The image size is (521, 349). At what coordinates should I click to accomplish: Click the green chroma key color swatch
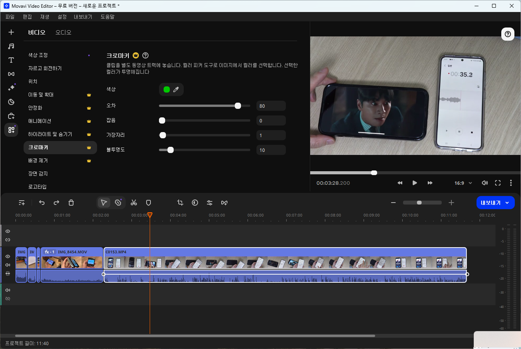167,89
